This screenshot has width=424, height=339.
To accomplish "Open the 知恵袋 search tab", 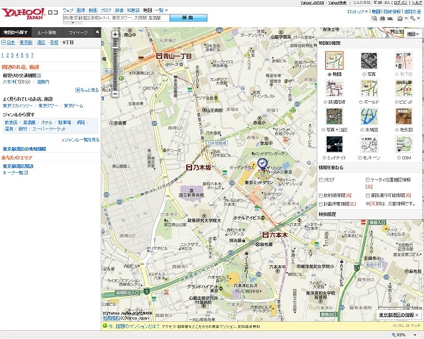I will (x=133, y=11).
